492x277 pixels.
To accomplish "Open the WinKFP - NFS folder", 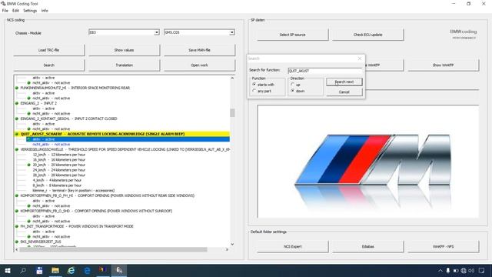I will coord(443,246).
